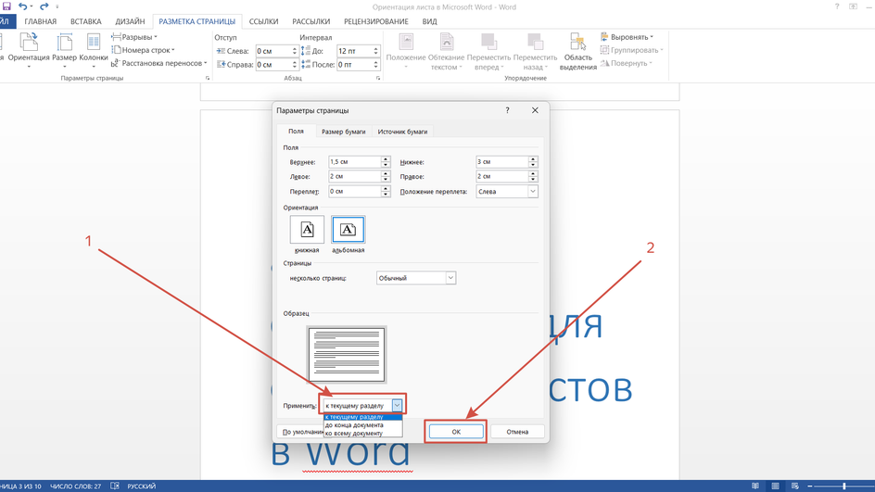The image size is (875, 492).
Task: Click the Левое margin field
Action: [354, 176]
